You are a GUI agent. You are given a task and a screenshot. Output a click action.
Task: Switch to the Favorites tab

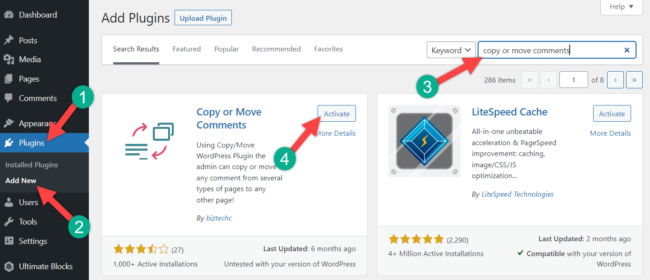pyautogui.click(x=328, y=49)
